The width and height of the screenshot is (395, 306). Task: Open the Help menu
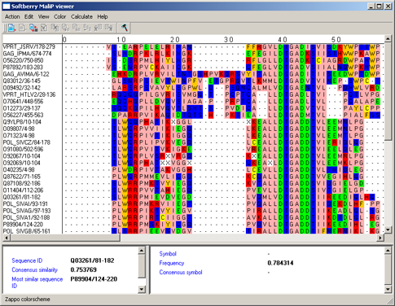pos(103,17)
